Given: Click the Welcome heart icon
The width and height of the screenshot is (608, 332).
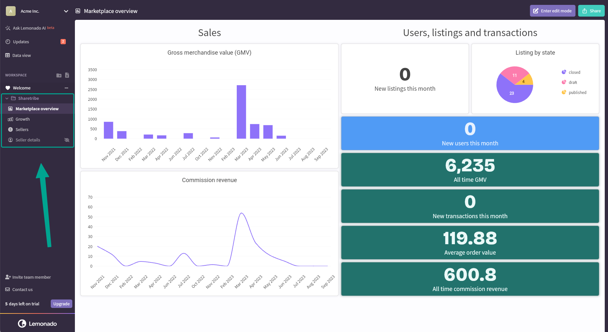Looking at the screenshot, I should (x=8, y=88).
